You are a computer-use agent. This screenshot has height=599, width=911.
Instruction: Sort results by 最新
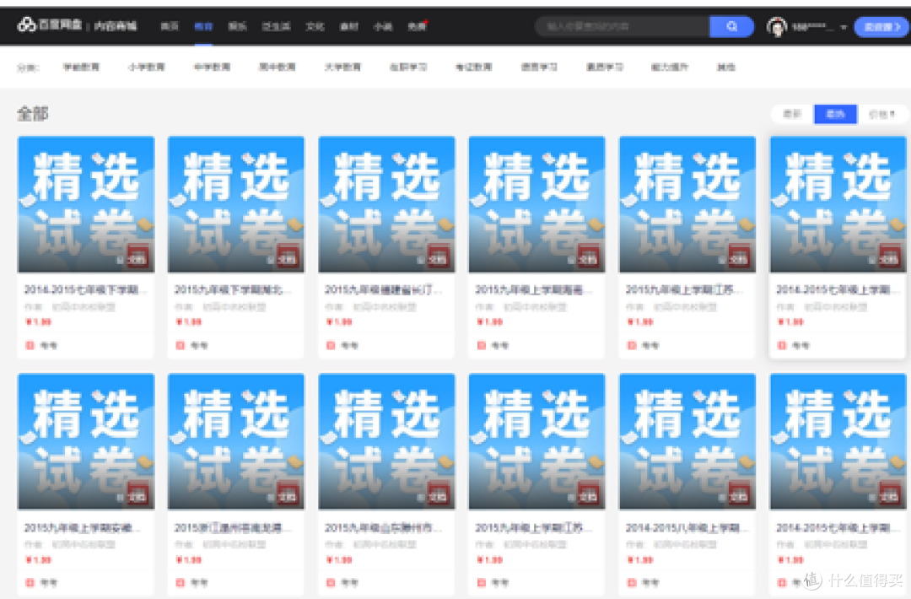792,114
